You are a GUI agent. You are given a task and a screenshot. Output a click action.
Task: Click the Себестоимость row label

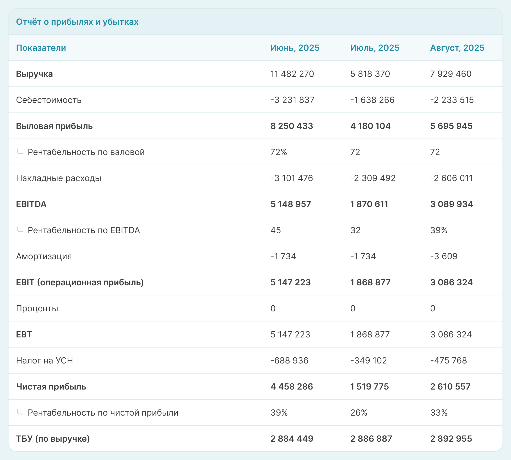49,100
